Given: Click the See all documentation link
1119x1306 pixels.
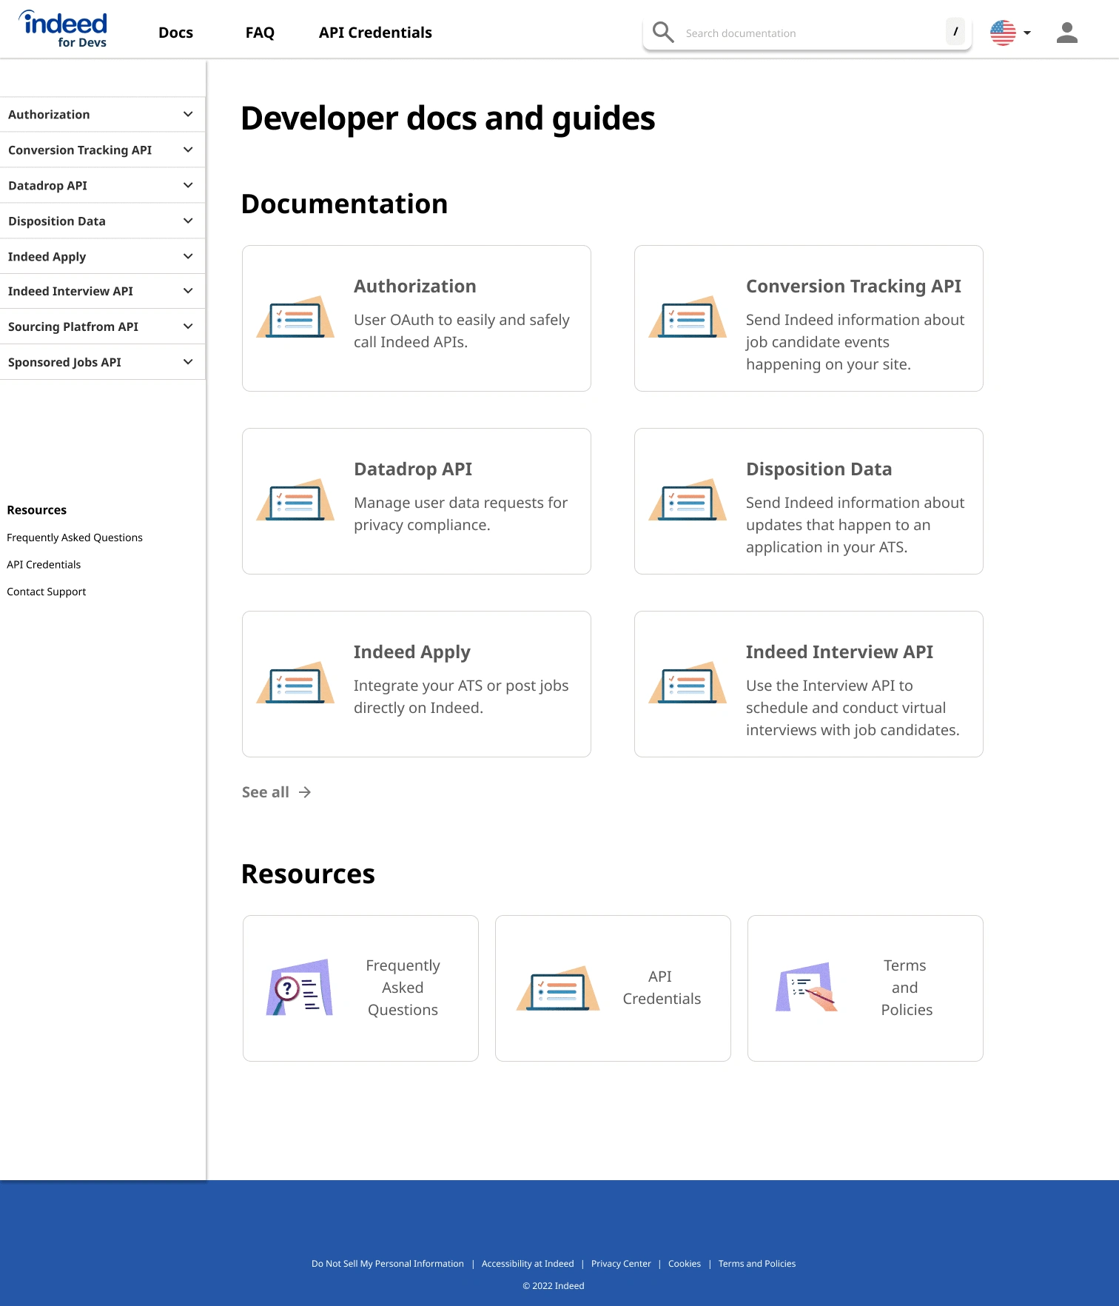Looking at the screenshot, I should pos(266,792).
